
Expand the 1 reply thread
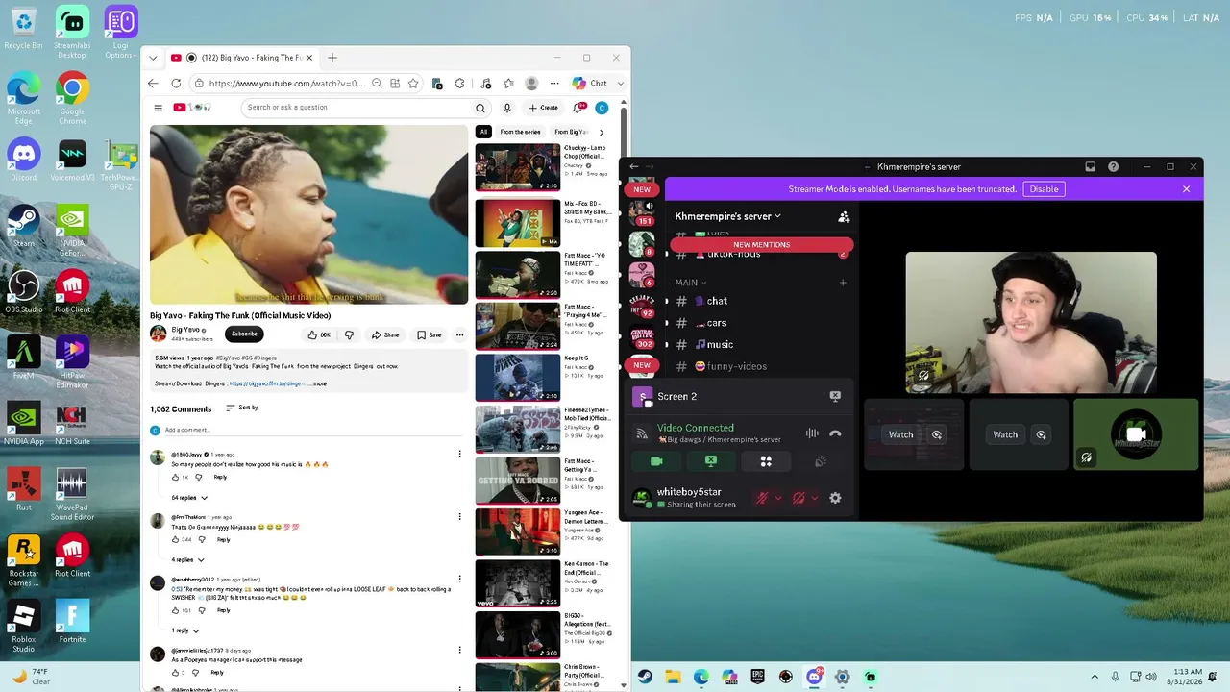pyautogui.click(x=185, y=630)
